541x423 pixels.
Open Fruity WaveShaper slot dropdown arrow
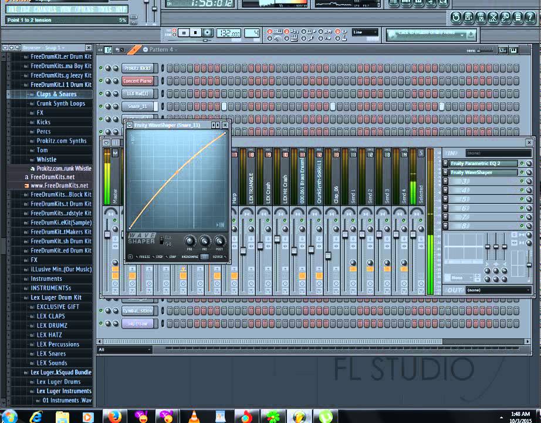click(x=445, y=172)
